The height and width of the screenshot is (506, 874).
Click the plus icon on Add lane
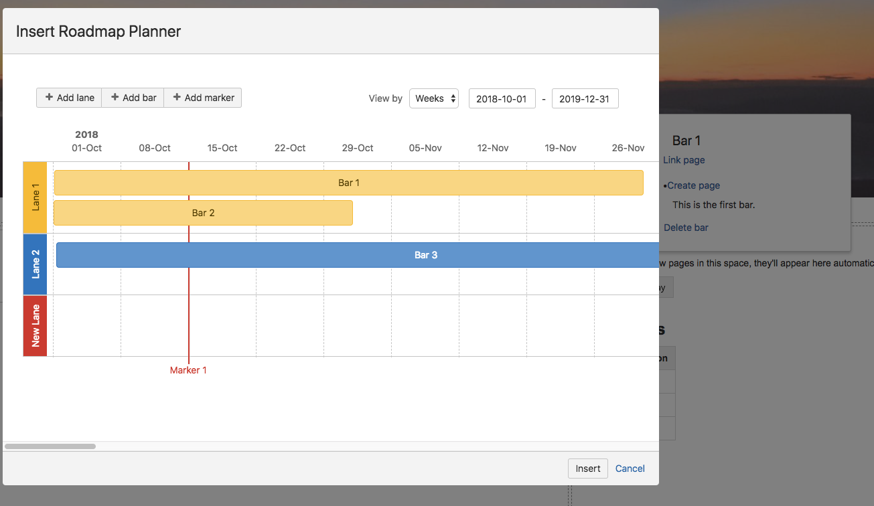point(49,98)
